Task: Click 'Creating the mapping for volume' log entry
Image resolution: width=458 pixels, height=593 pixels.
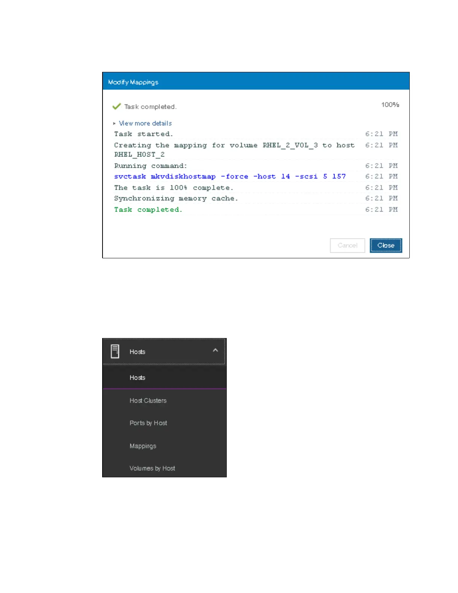Action: [234, 150]
